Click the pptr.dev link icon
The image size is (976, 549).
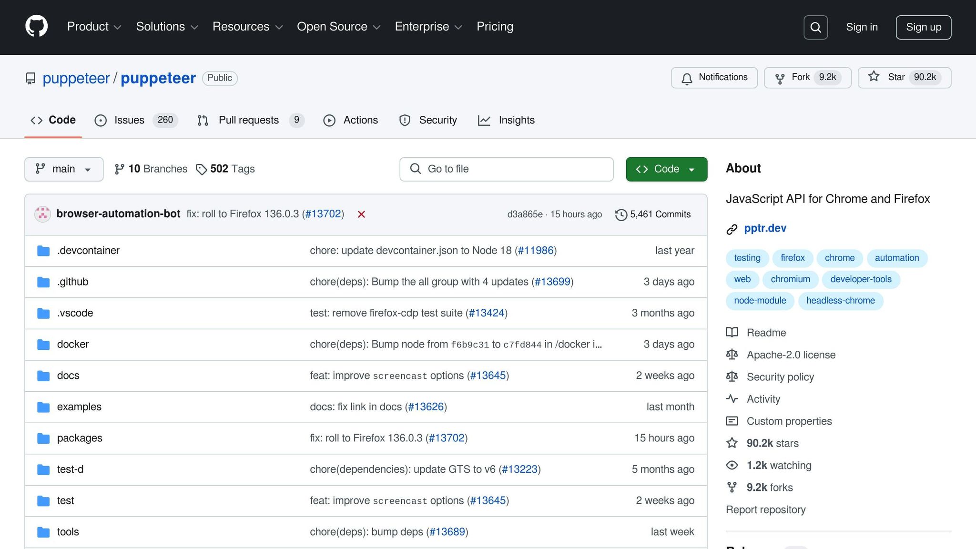pos(732,229)
